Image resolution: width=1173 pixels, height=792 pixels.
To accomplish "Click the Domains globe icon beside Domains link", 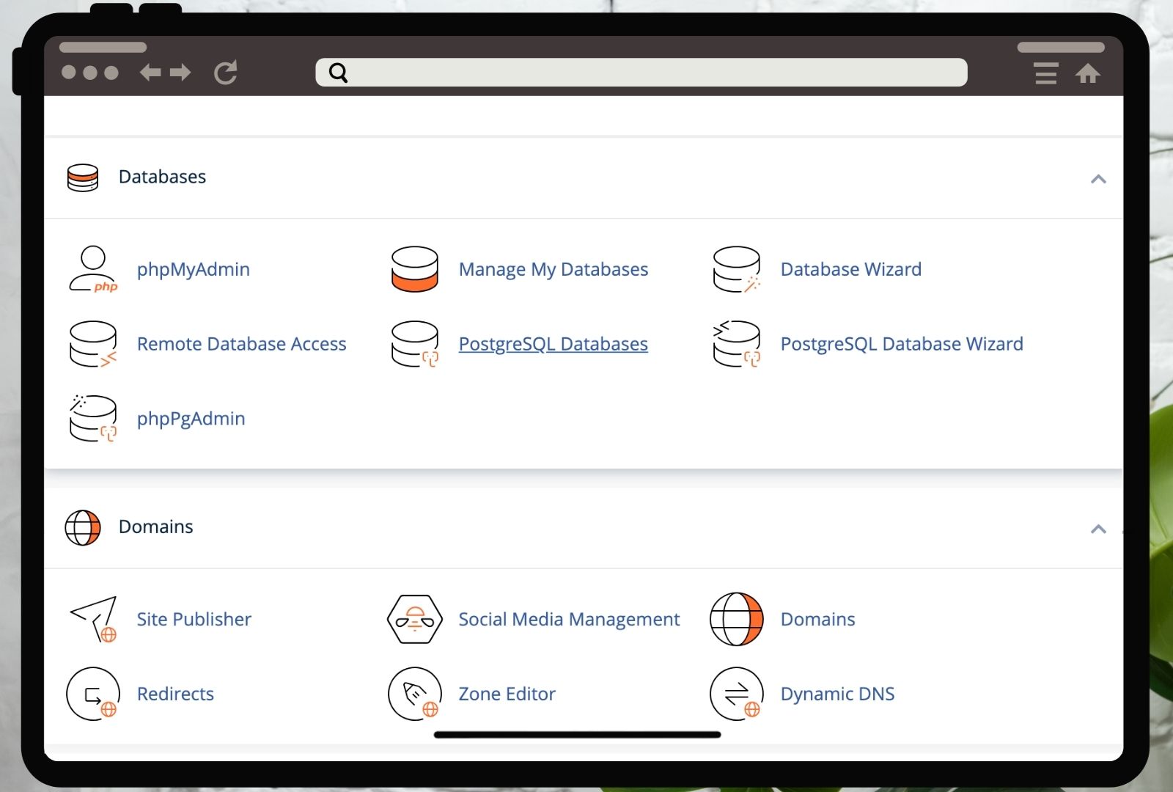I will [x=737, y=620].
